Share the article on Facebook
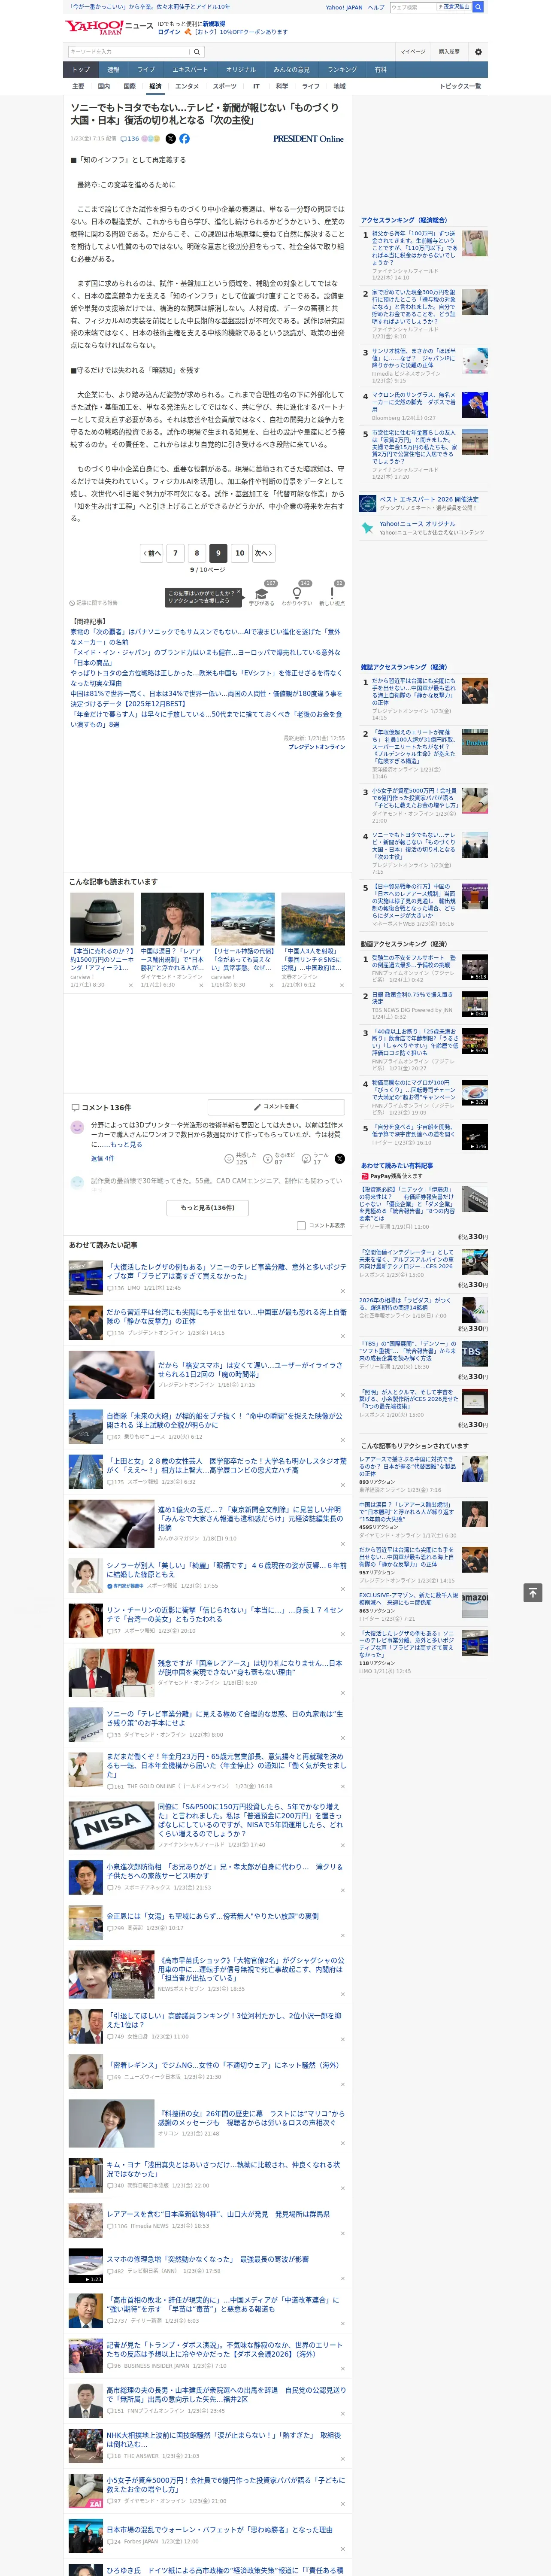This screenshot has width=551, height=2576. click(184, 139)
